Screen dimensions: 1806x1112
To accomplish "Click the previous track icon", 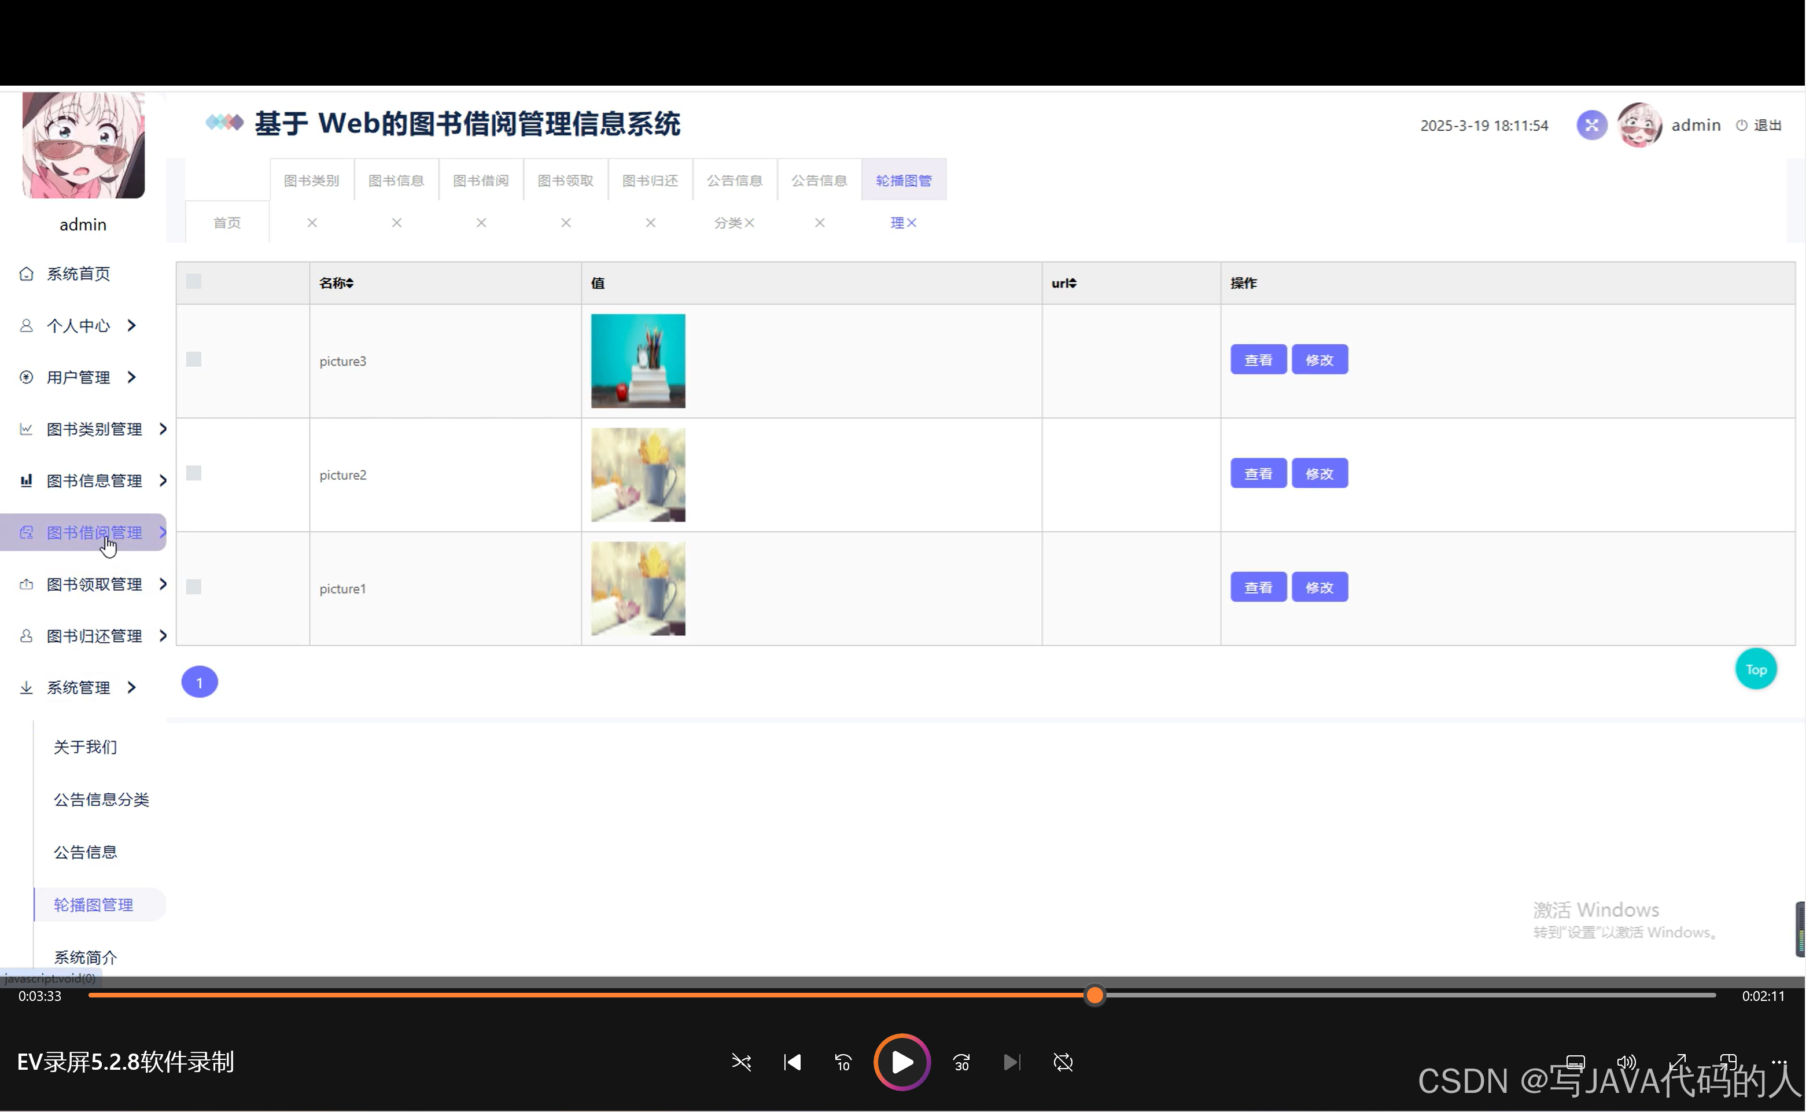I will (792, 1062).
